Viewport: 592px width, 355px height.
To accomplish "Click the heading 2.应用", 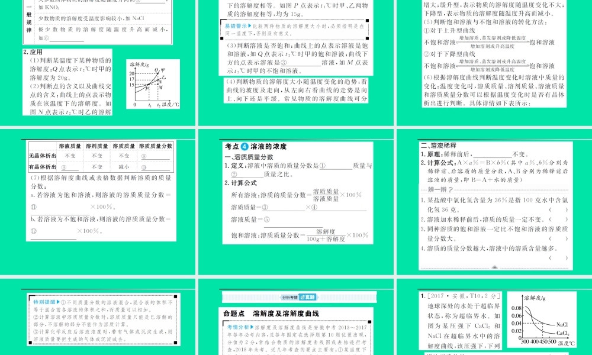I will [33, 52].
